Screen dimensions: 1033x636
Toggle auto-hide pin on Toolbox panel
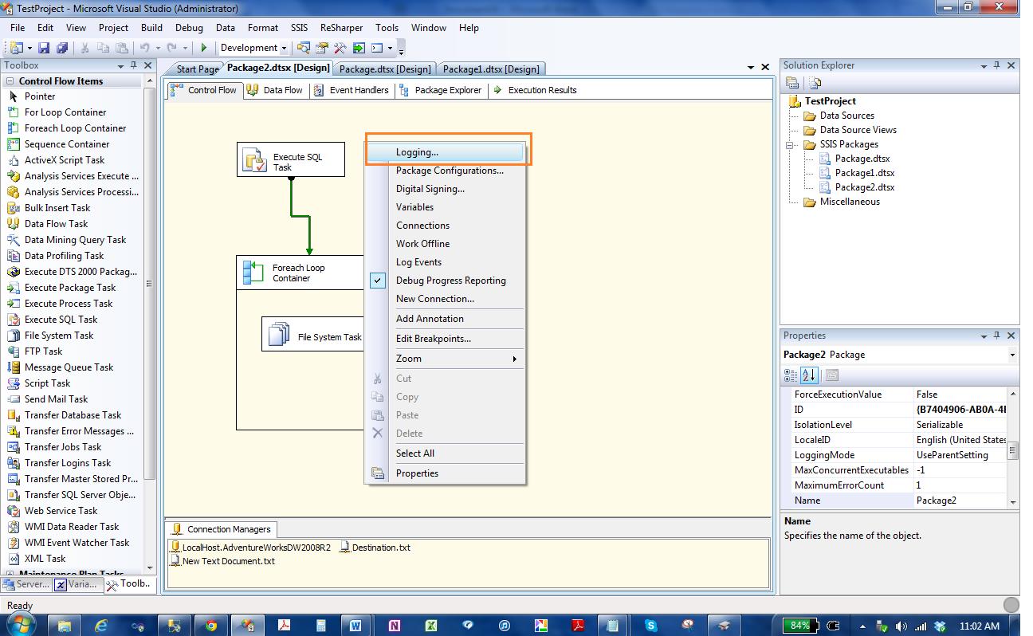tap(134, 65)
